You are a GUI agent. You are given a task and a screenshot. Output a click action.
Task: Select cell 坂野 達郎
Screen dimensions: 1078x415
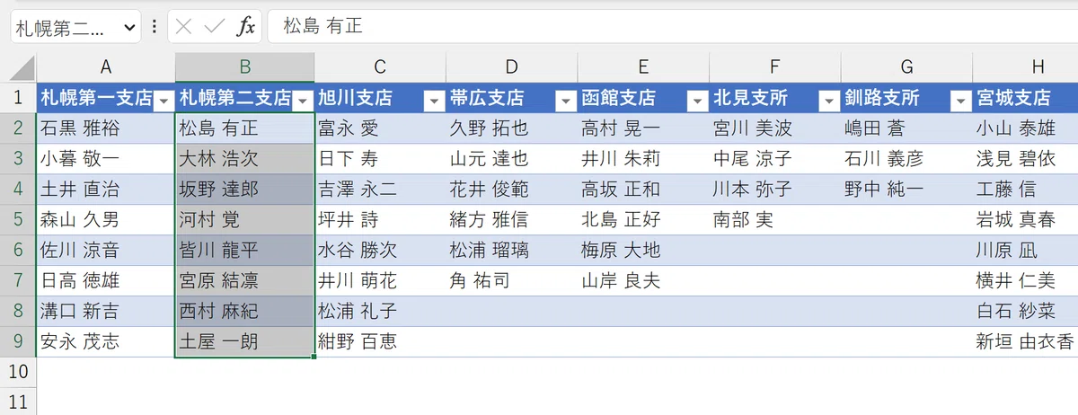pyautogui.click(x=245, y=190)
